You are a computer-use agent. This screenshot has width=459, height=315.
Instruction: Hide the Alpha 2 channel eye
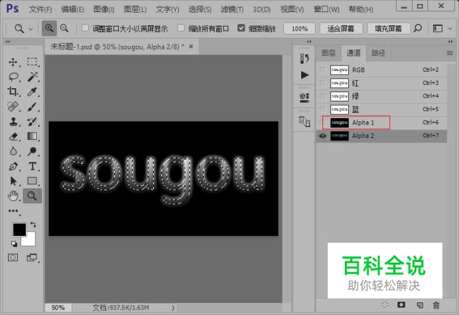(322, 136)
